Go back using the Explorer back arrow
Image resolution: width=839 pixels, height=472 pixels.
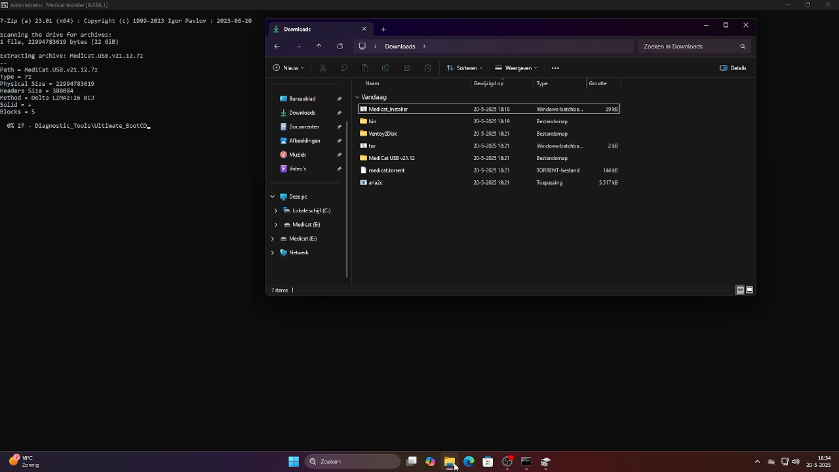[277, 47]
